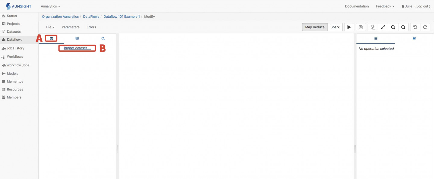Image resolution: width=434 pixels, height=179 pixels.
Task: Select the Map Reduce engine toggle
Action: point(315,27)
